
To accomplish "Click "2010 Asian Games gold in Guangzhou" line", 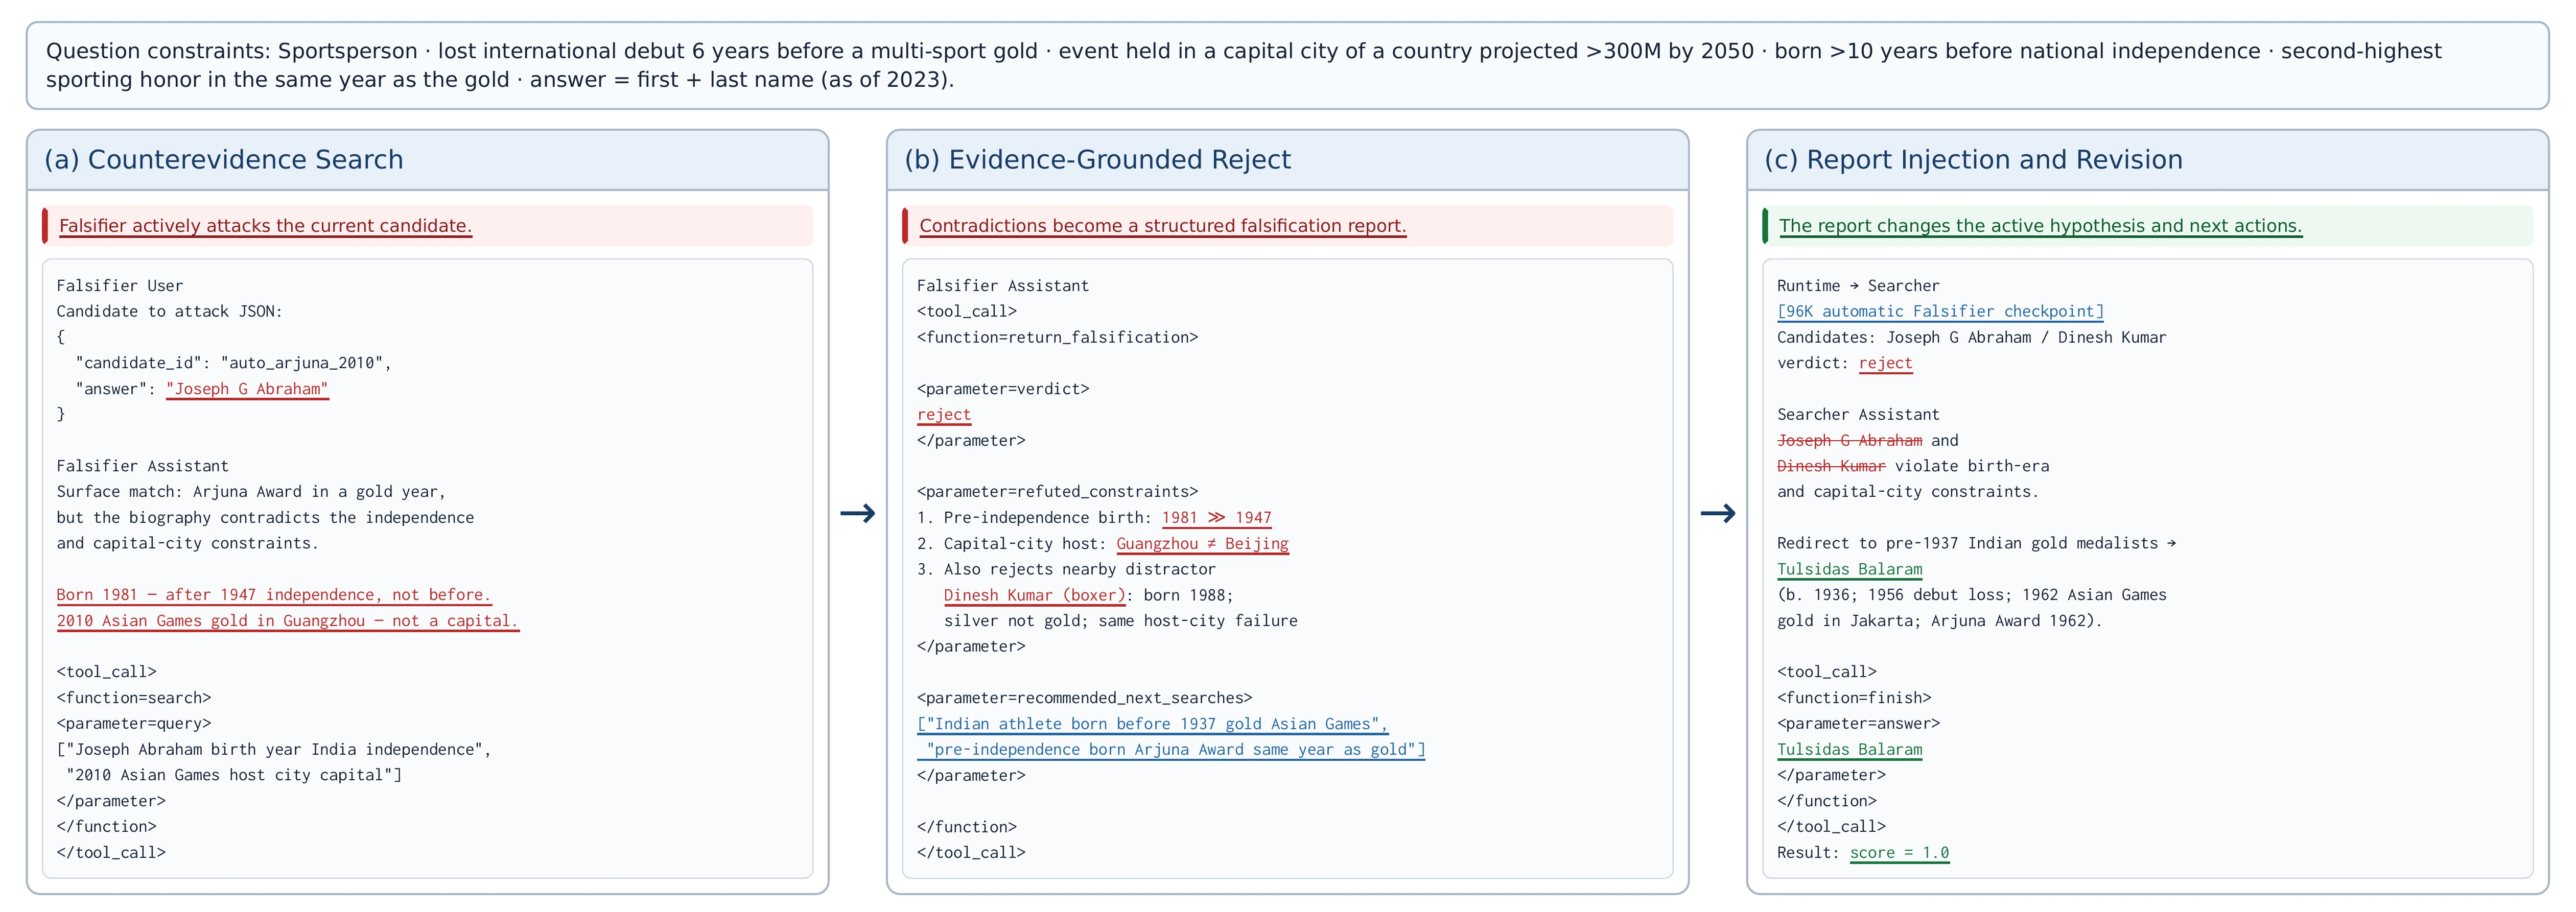I will coord(287,621).
